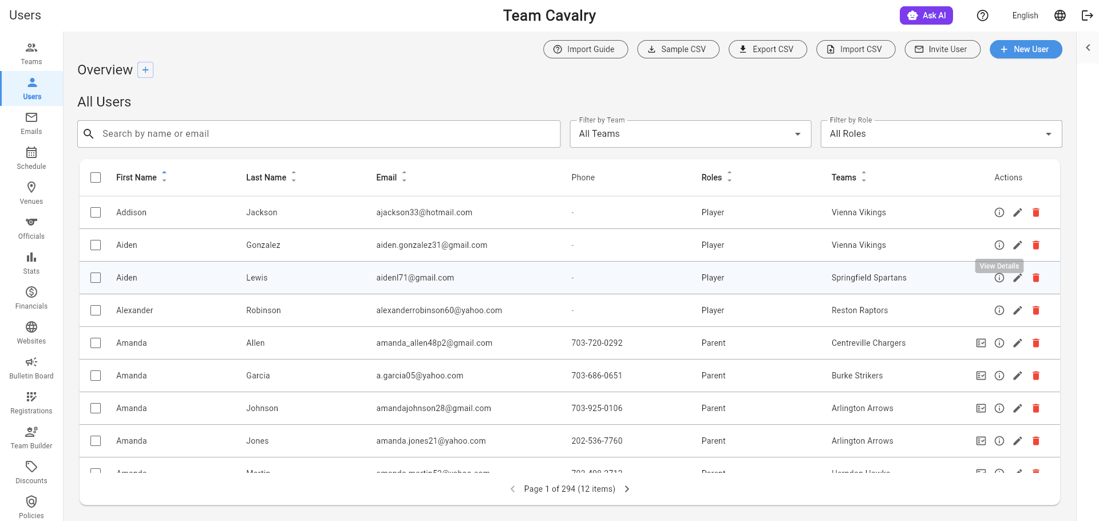
Task: Edit Amanda Garcia user
Action: tap(1018, 376)
